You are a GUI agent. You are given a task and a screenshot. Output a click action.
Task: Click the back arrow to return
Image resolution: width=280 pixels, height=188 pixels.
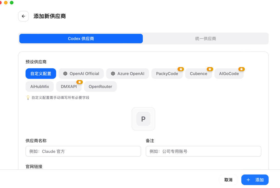[x=23, y=16]
